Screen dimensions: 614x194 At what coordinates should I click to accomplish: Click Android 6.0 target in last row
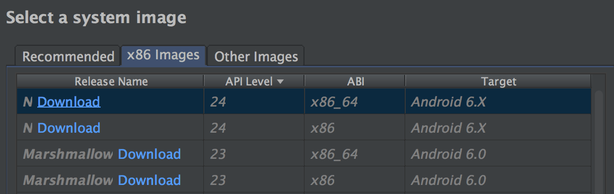click(448, 180)
